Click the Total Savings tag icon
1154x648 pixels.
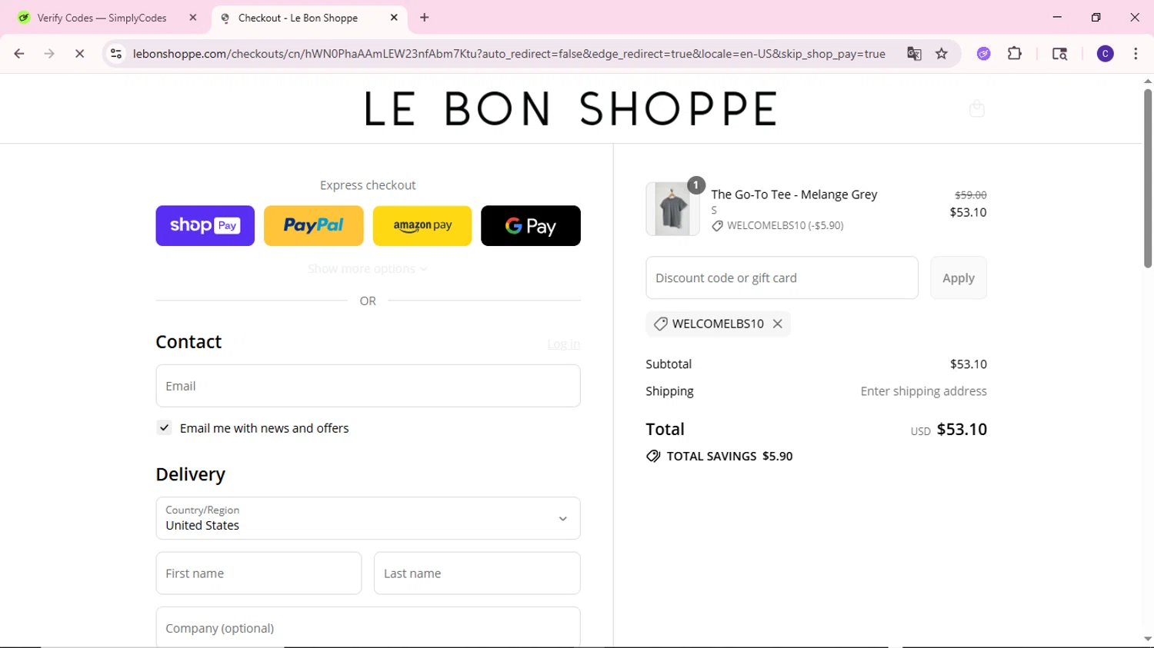coord(653,456)
